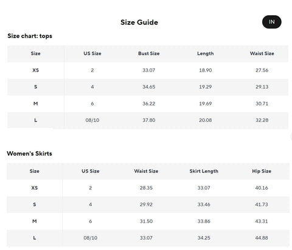Click the Bust Size column header

[149, 53]
